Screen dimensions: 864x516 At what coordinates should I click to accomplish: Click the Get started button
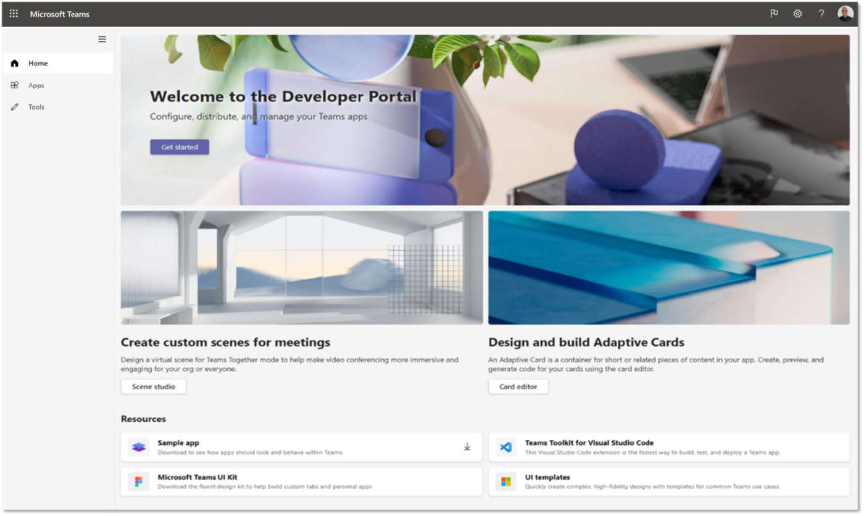pos(179,147)
